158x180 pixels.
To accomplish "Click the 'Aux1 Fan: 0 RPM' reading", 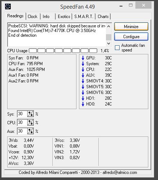I will click(23, 75).
